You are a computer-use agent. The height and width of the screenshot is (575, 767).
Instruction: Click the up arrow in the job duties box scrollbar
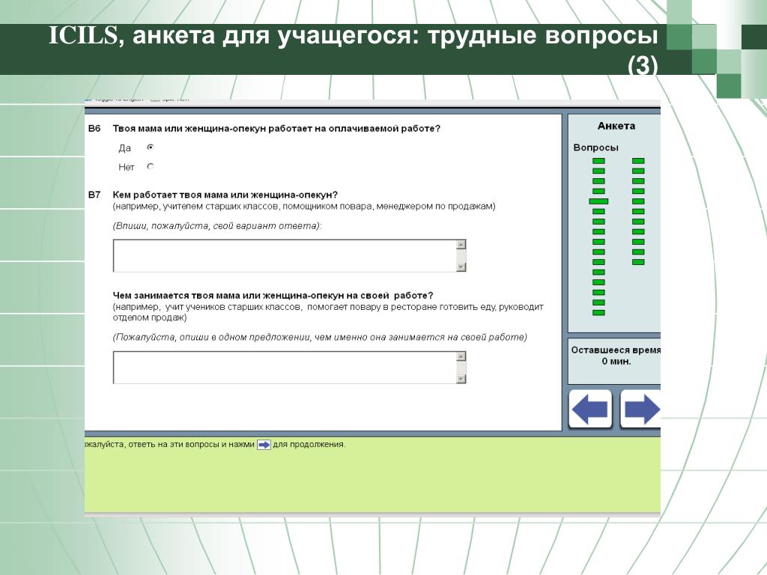(461, 356)
